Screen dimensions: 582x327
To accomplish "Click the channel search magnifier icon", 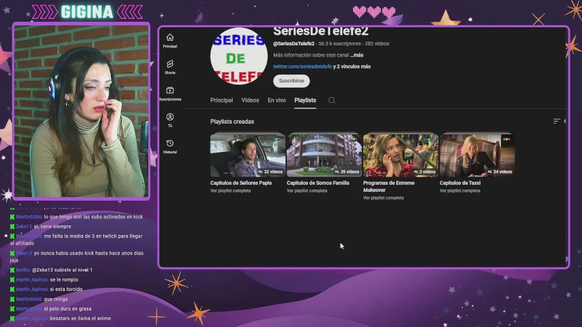I will click(332, 100).
